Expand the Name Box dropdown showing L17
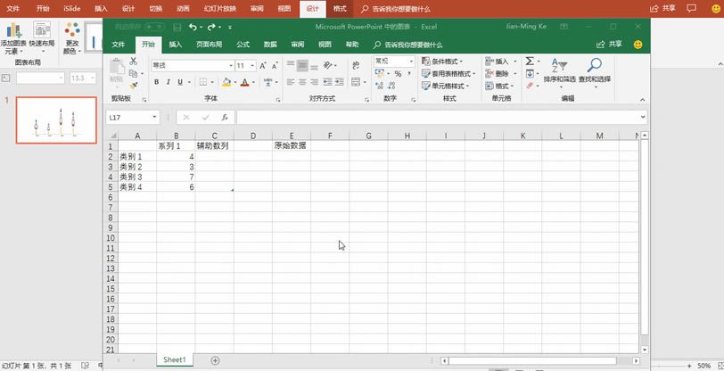The image size is (724, 371). [x=155, y=117]
